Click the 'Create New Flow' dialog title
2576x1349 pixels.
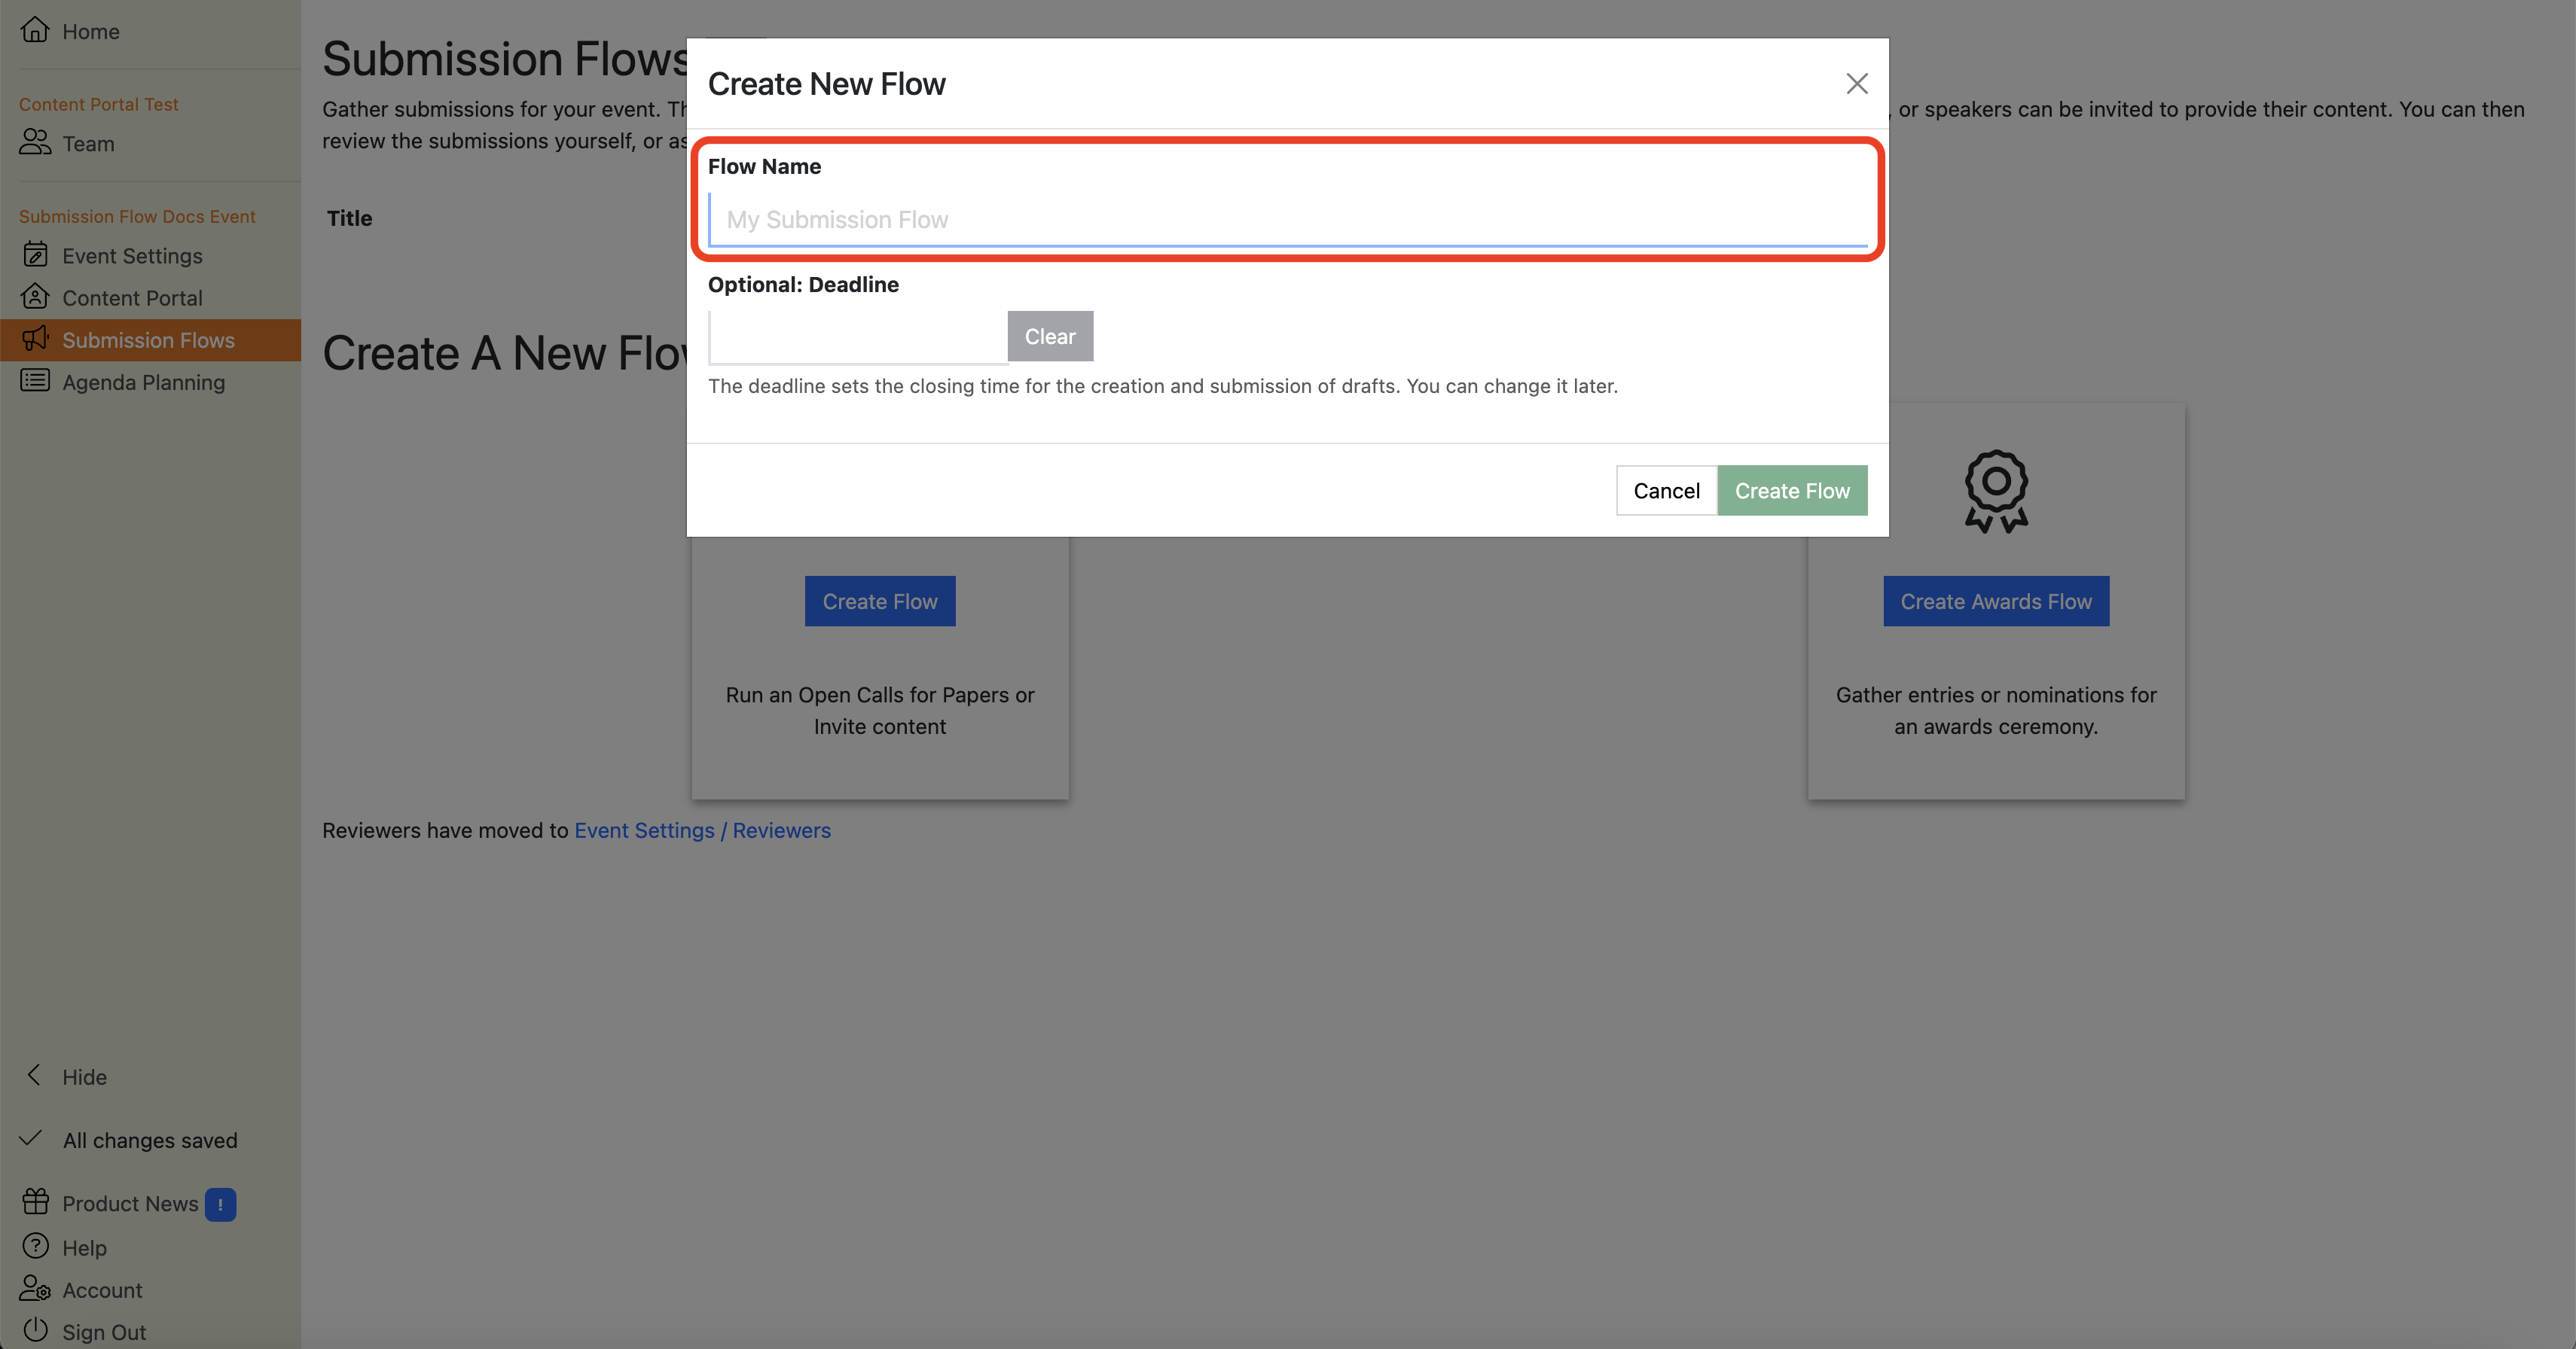pyautogui.click(x=826, y=84)
